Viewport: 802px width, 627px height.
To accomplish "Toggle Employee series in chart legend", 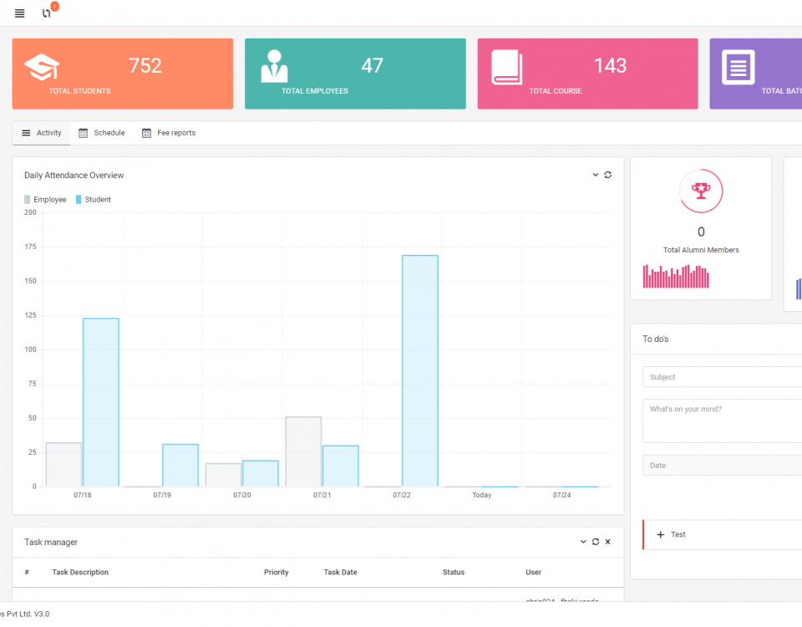I will click(x=46, y=200).
